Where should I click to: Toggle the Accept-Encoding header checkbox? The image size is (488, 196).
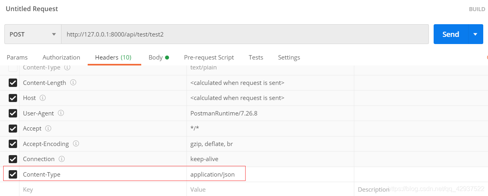(13, 144)
